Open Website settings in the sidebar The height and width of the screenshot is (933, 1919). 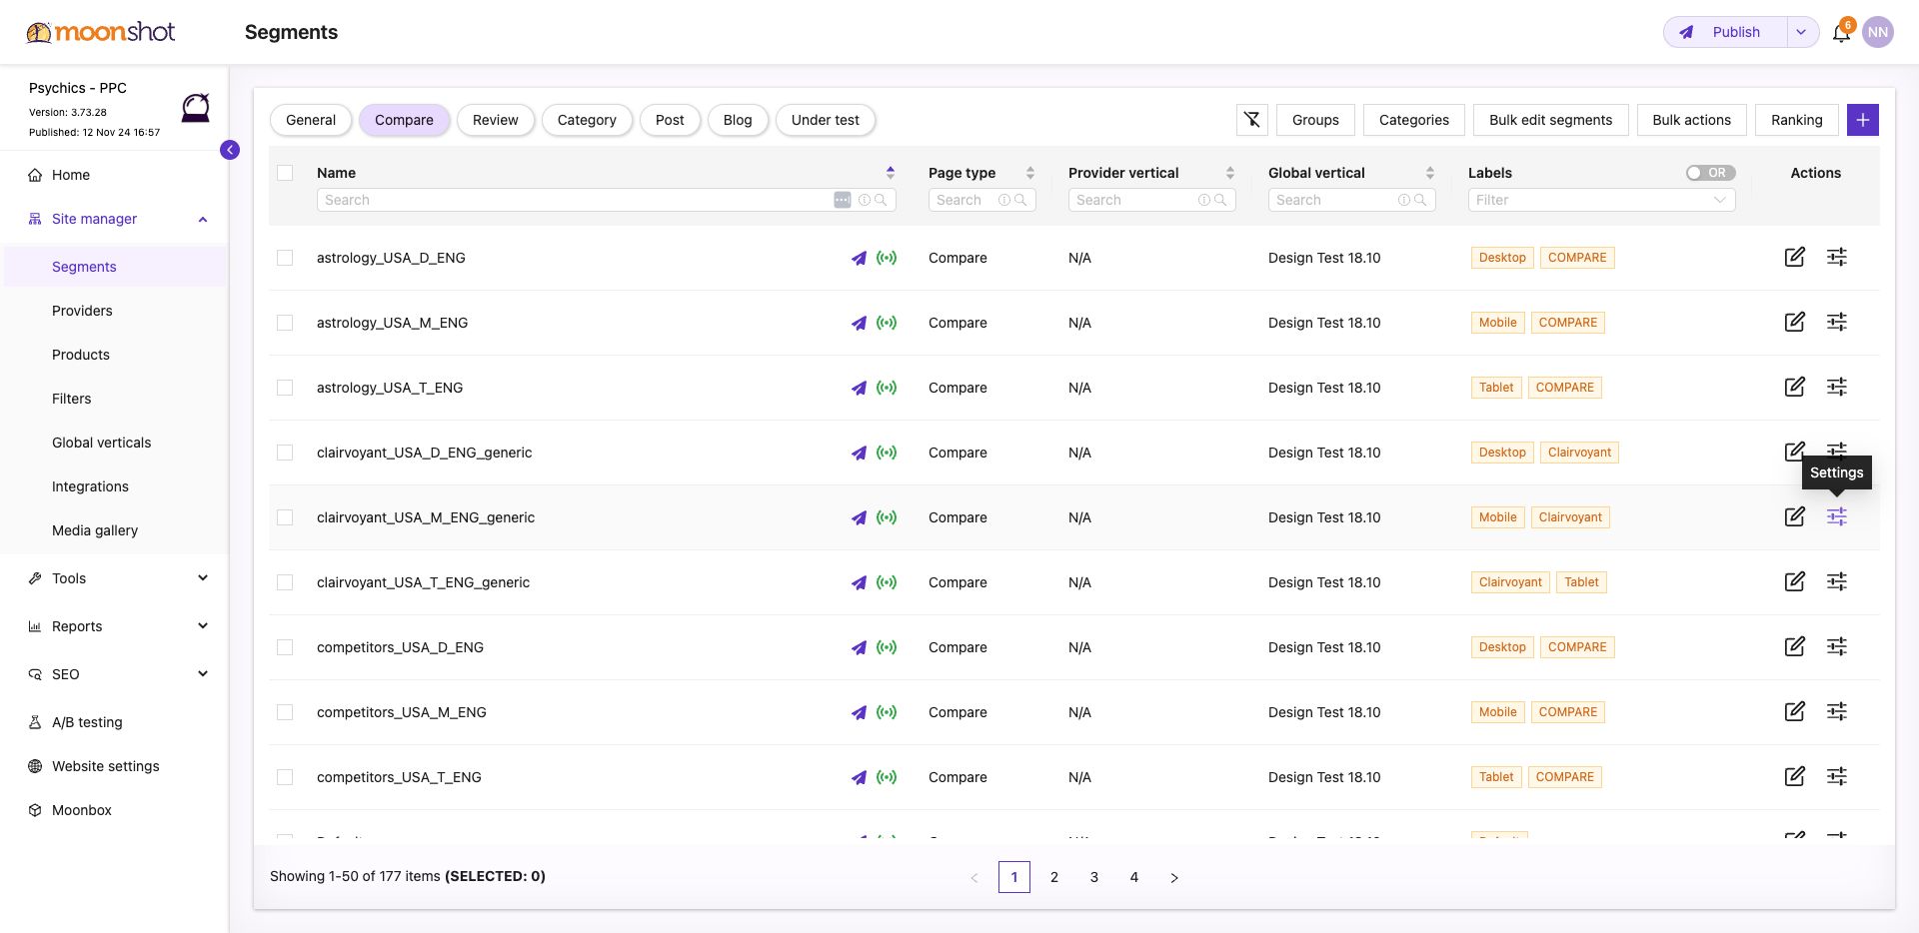[x=106, y=766]
